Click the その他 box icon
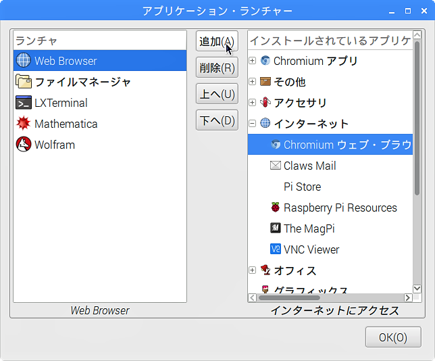 pos(265,81)
